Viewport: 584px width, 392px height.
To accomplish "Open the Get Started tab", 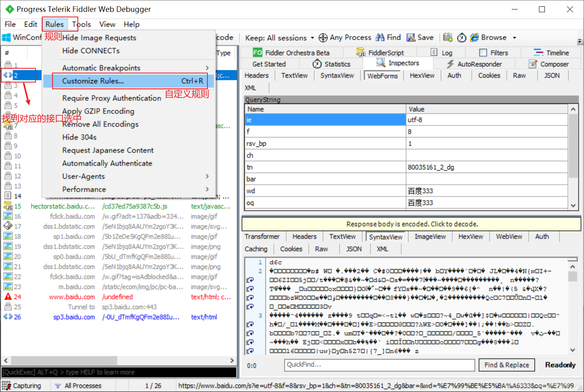I will click(269, 64).
